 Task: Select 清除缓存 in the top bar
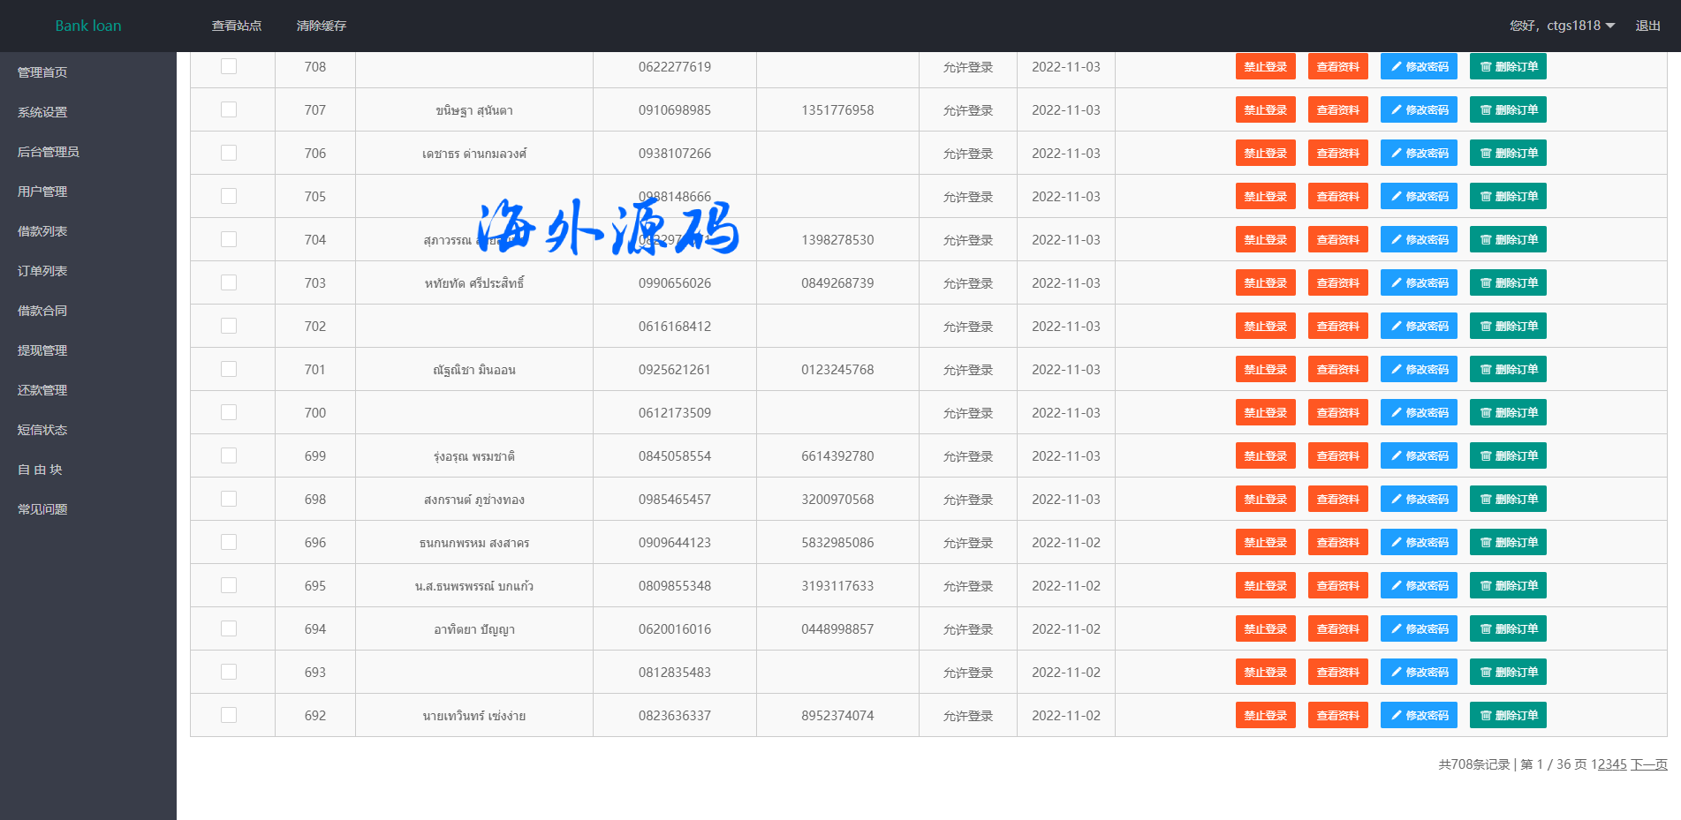pyautogui.click(x=322, y=26)
